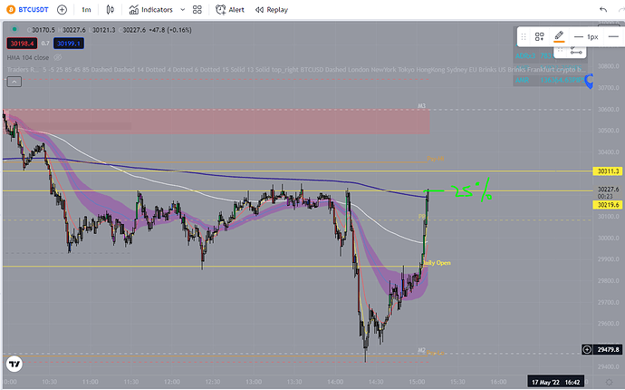The width and height of the screenshot is (625, 390).
Task: Open drawing templates in the floating toolbar
Action: point(540,36)
